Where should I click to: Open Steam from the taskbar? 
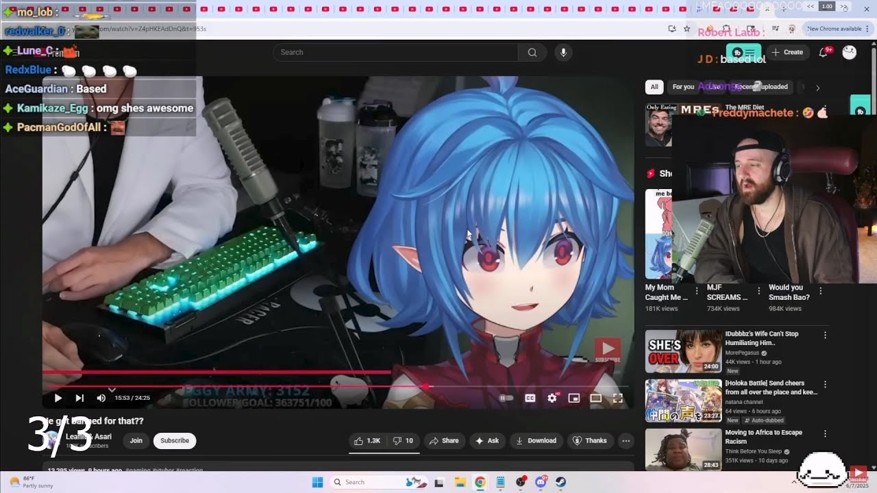point(560,482)
